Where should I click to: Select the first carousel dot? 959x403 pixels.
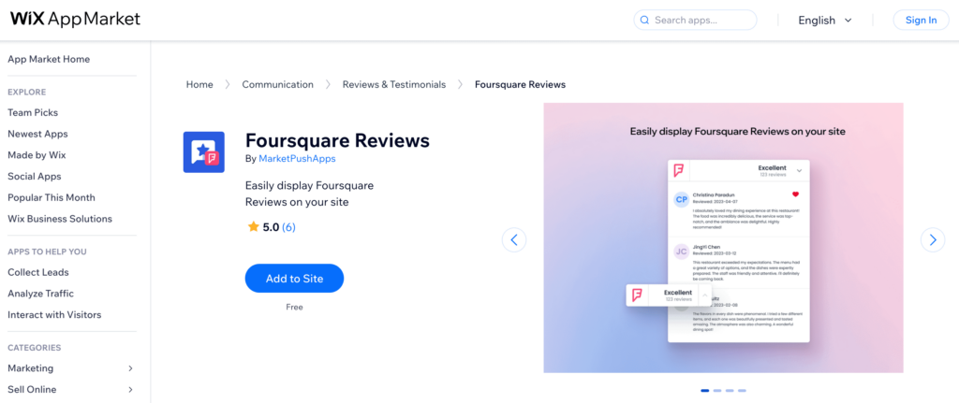coord(704,390)
